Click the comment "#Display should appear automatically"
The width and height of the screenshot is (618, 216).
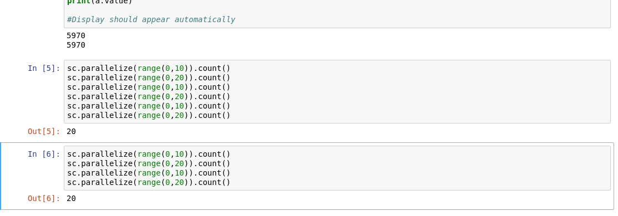(151, 20)
